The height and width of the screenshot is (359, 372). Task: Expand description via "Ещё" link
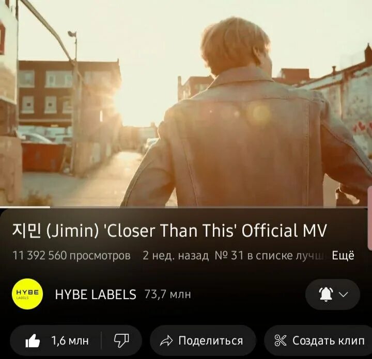(x=343, y=255)
